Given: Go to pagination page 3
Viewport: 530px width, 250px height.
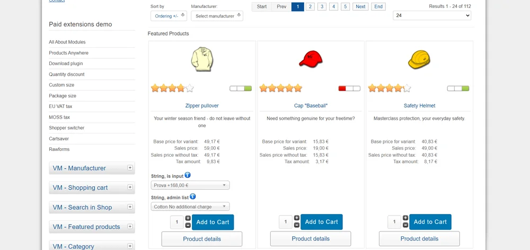Looking at the screenshot, I should tap(322, 6).
